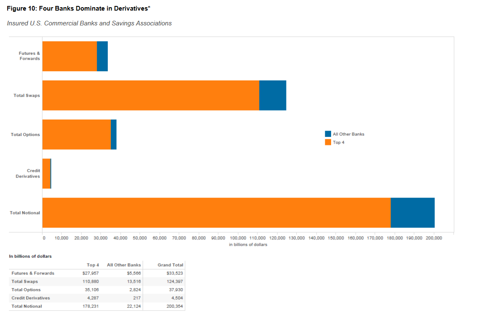Click the table cell '35,106'
The image size is (500, 314).
click(x=92, y=290)
